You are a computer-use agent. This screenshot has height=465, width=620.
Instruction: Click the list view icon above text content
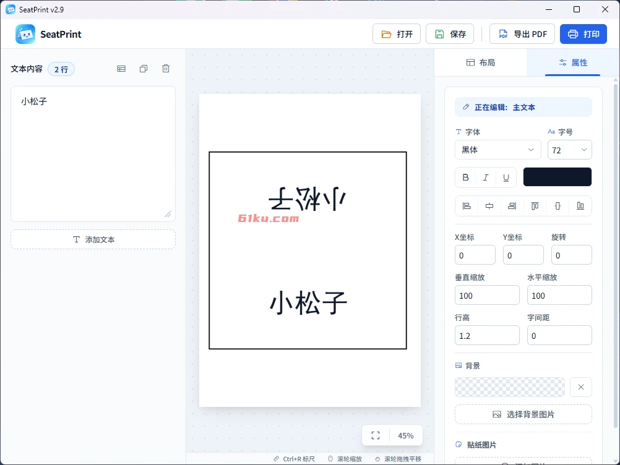tap(121, 69)
